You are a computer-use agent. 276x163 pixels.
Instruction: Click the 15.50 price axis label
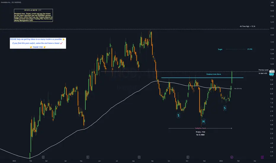point(272,28)
